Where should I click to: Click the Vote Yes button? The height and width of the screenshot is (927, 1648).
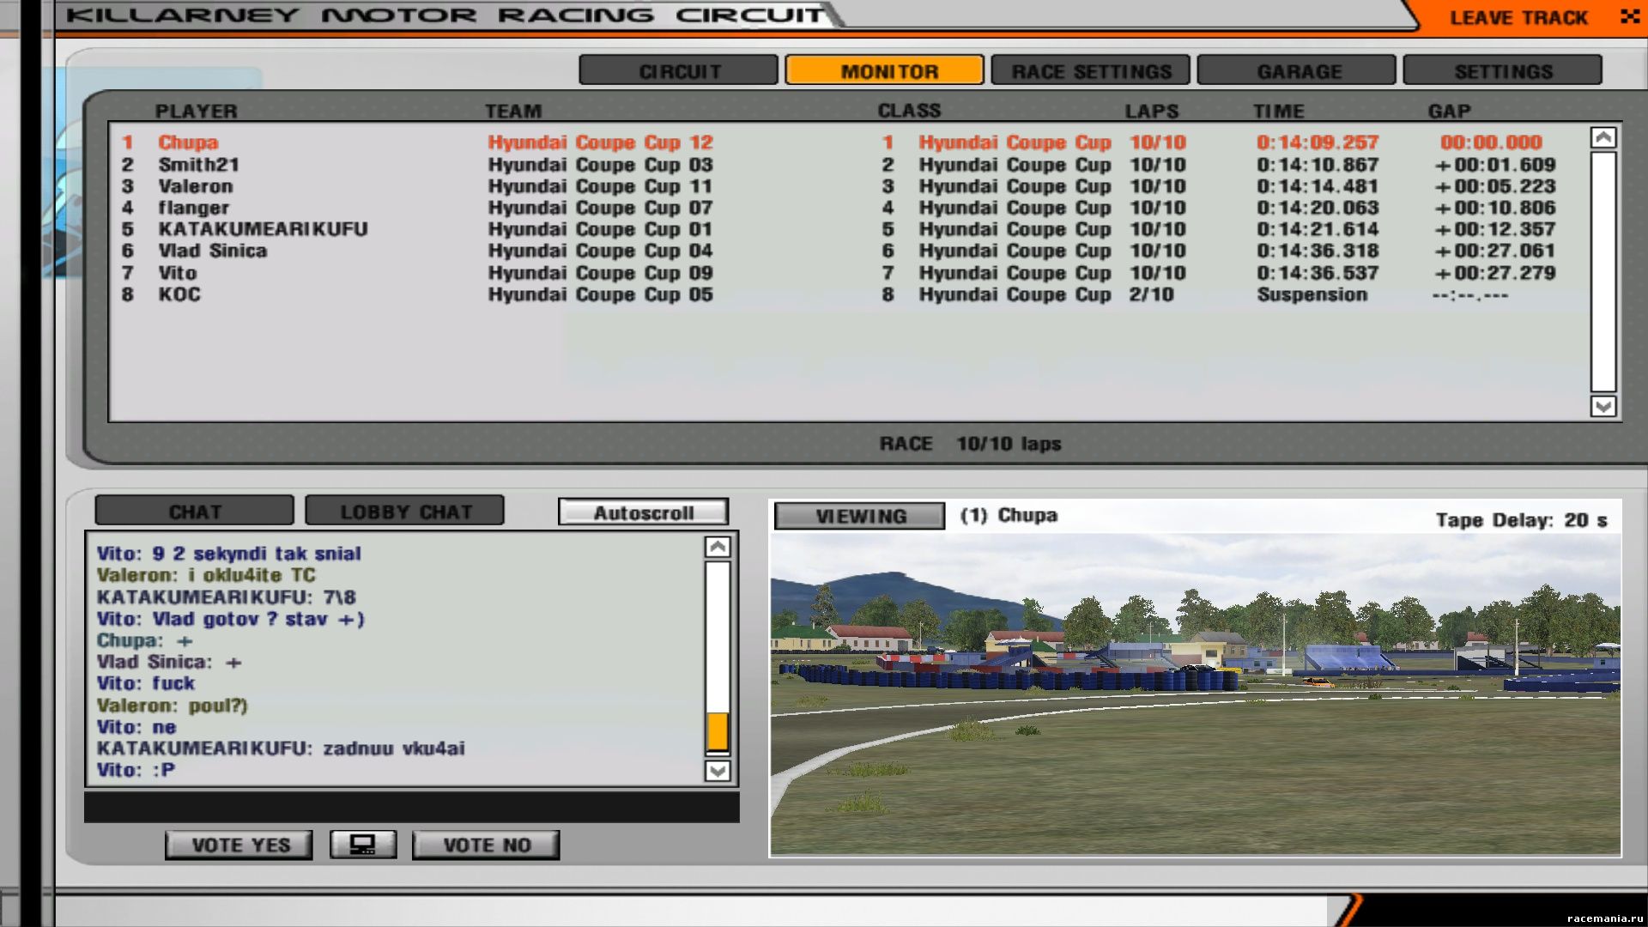point(239,845)
